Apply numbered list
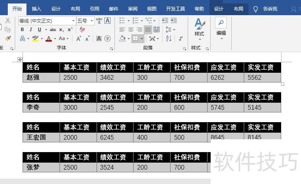301x184 pixels. 136,21
